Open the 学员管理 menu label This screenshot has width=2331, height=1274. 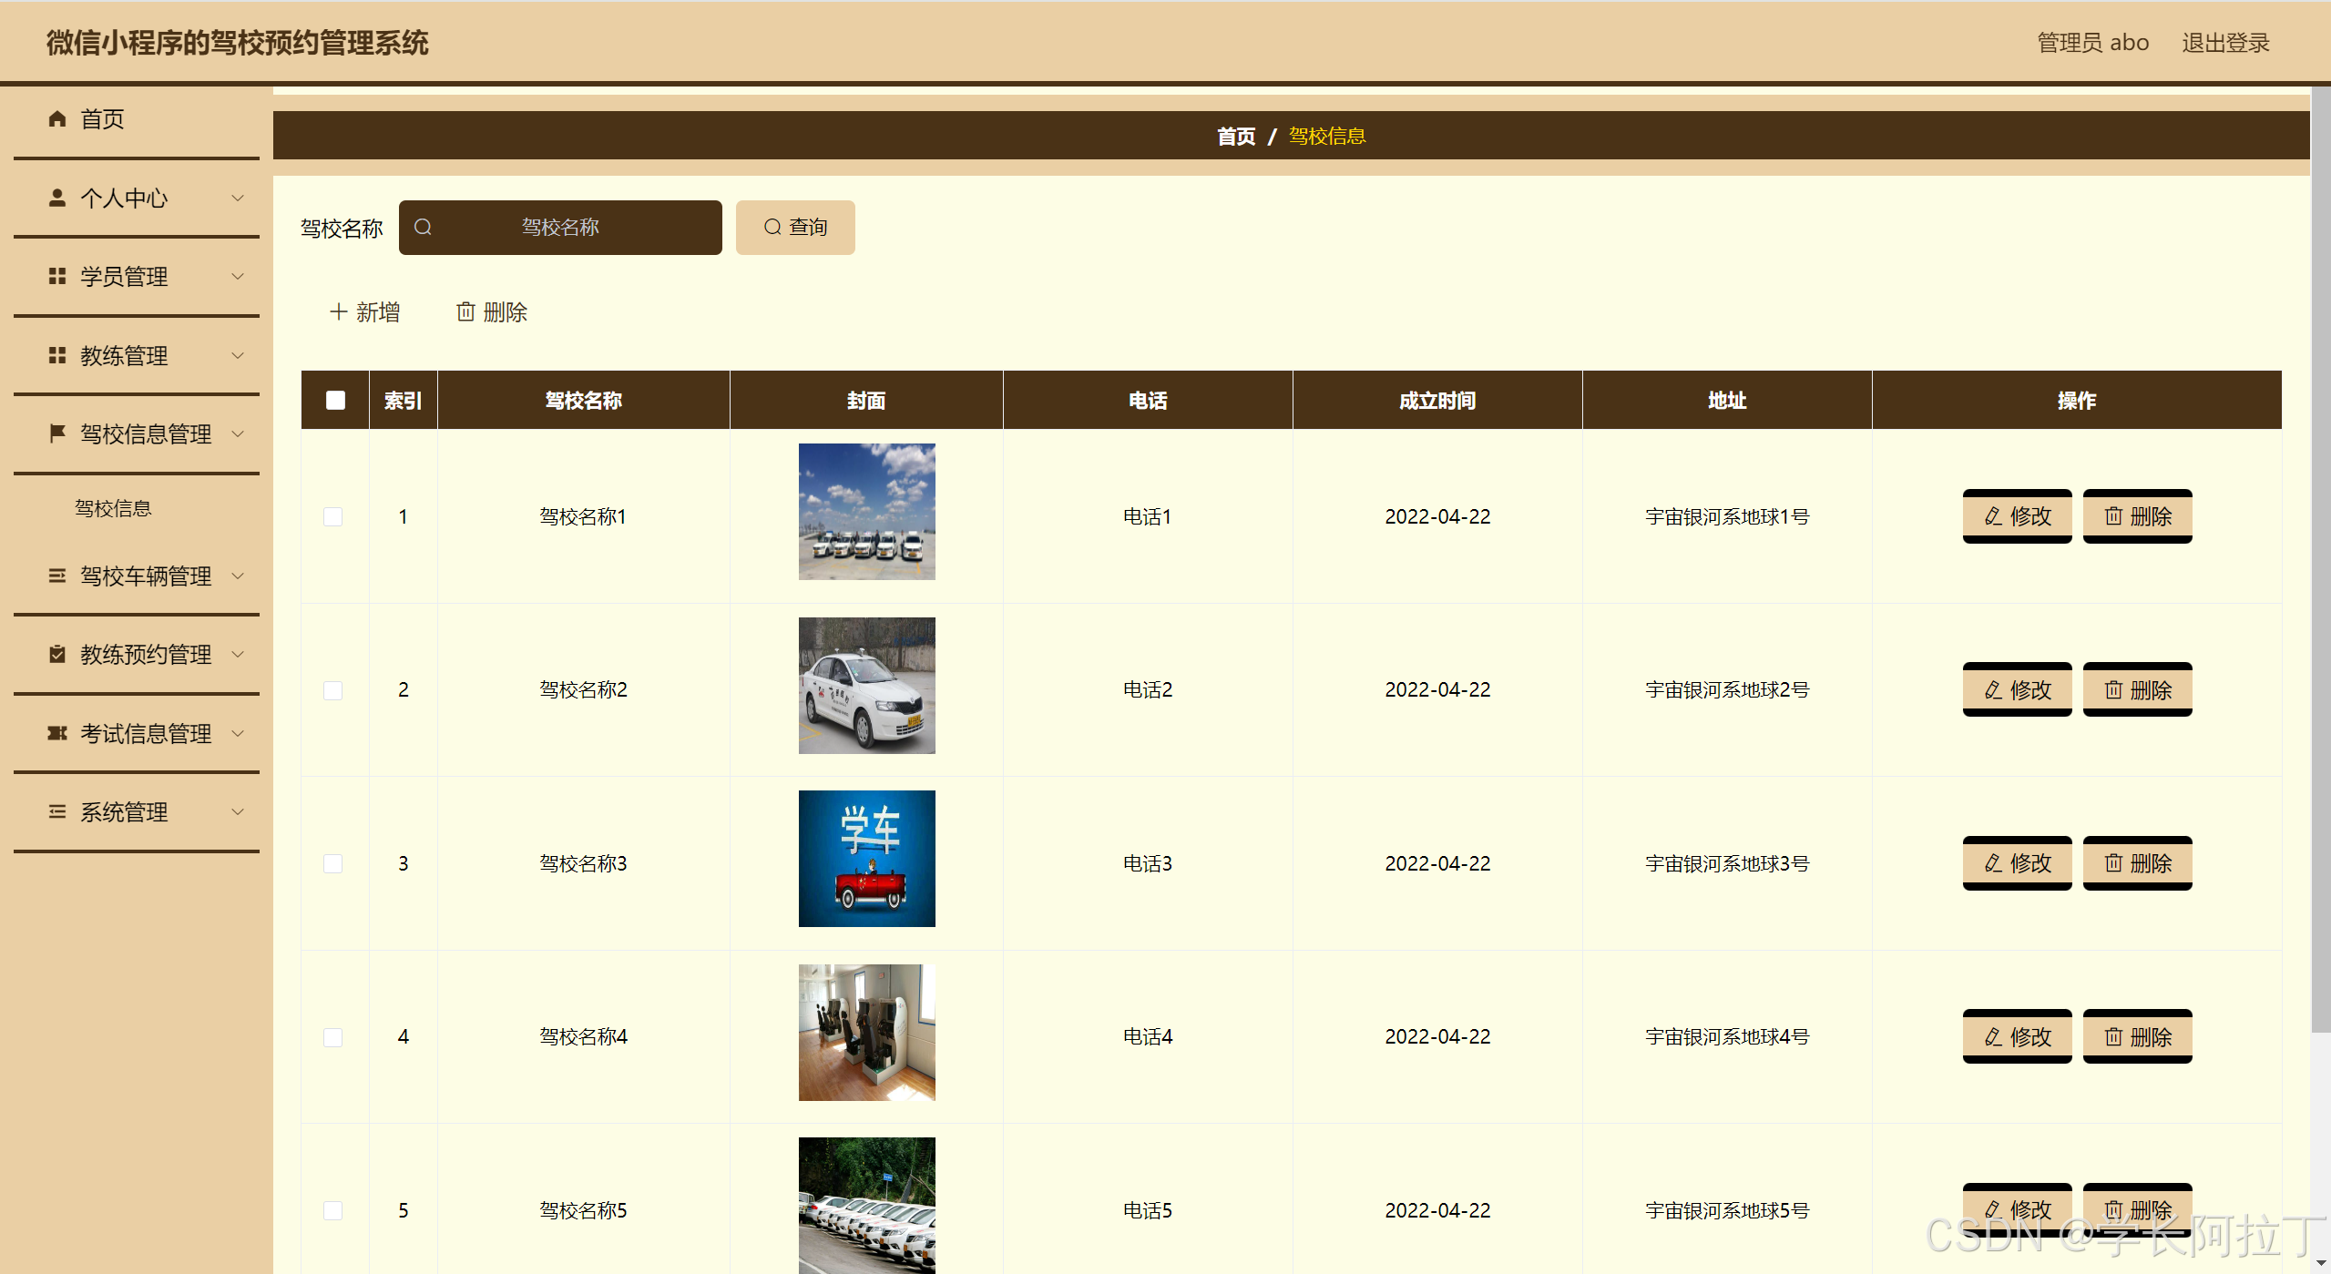pos(124,276)
